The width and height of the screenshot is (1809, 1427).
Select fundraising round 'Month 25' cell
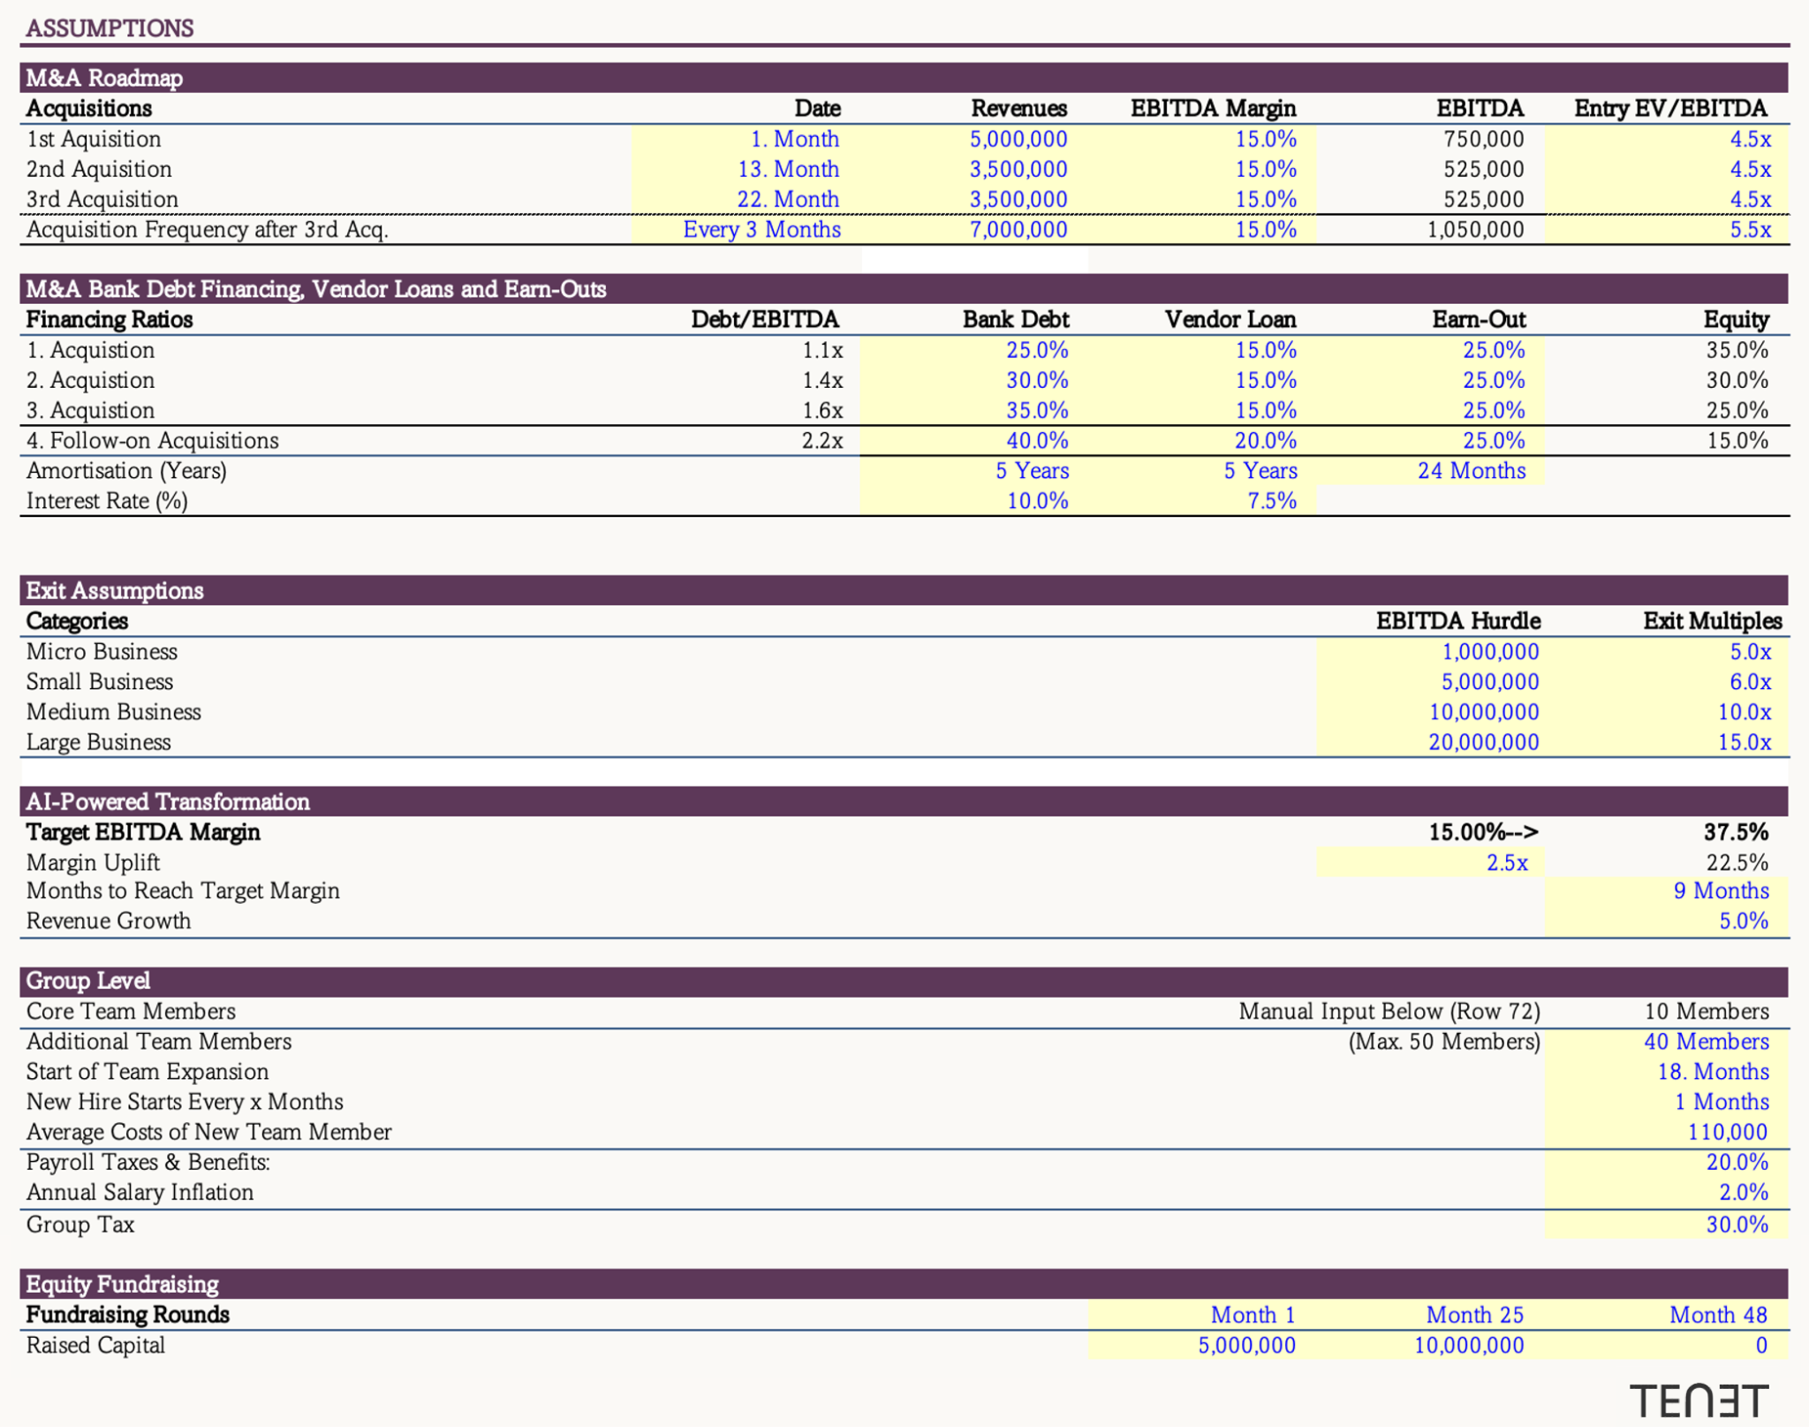(x=1430, y=1315)
